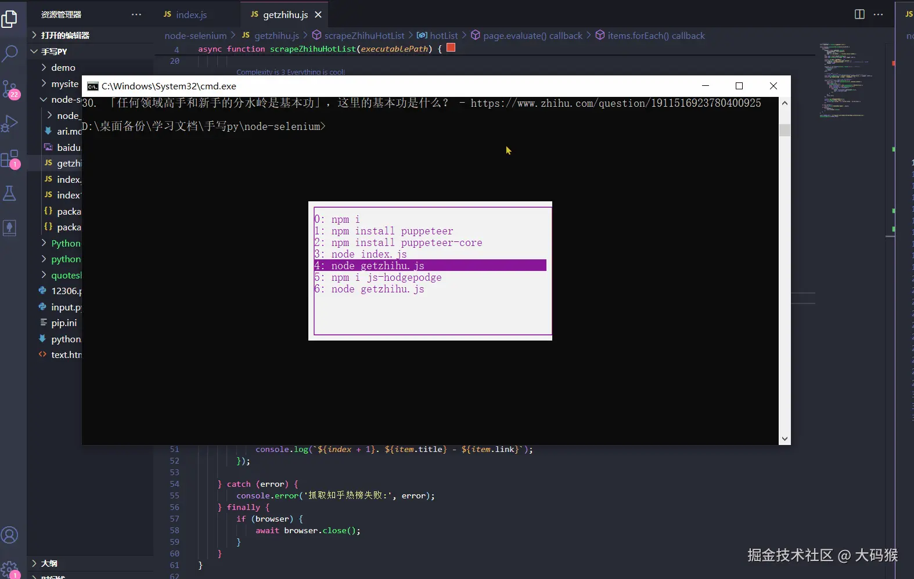The height and width of the screenshot is (579, 914).
Task: Open the editor's more actions ellipsis
Action: pos(878,15)
